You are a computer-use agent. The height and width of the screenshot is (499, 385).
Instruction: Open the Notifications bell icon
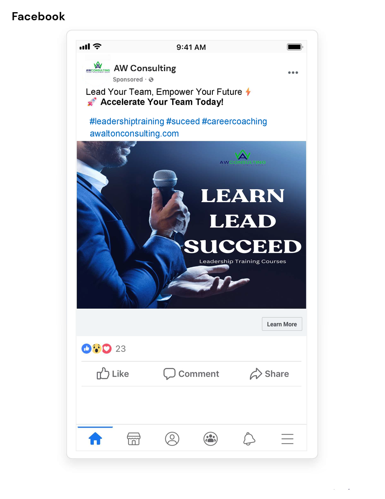pyautogui.click(x=249, y=438)
